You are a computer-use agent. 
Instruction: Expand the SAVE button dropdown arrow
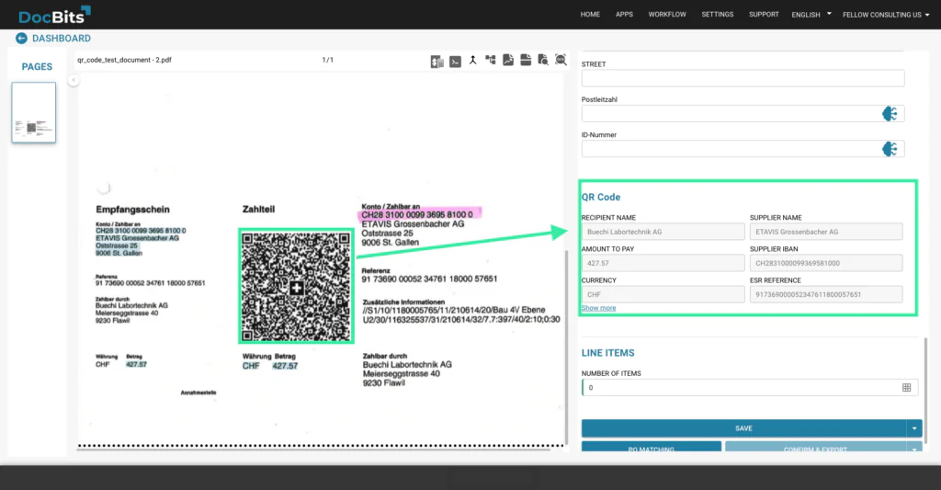pos(914,428)
